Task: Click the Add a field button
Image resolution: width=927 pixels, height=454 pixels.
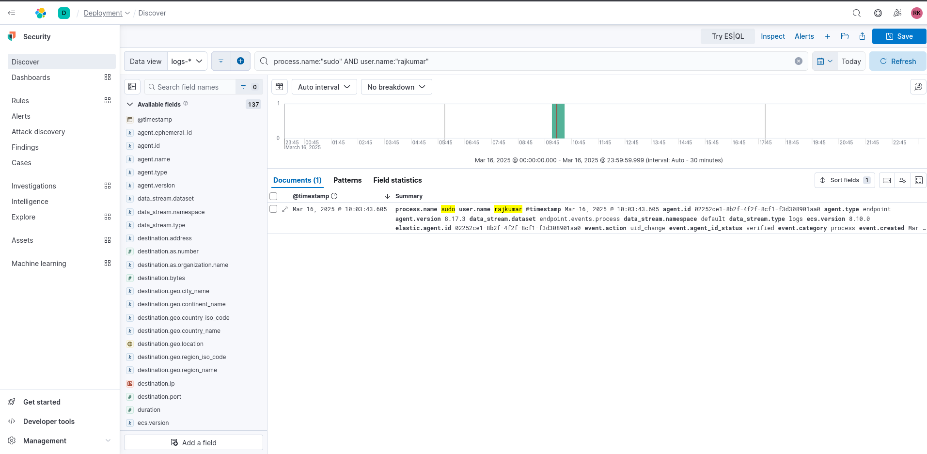Action: click(193, 442)
